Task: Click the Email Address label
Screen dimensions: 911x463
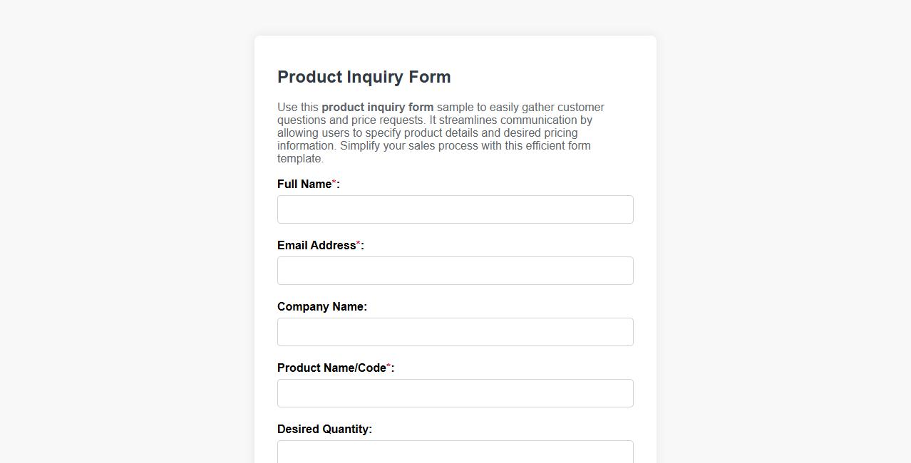Action: [x=316, y=245]
